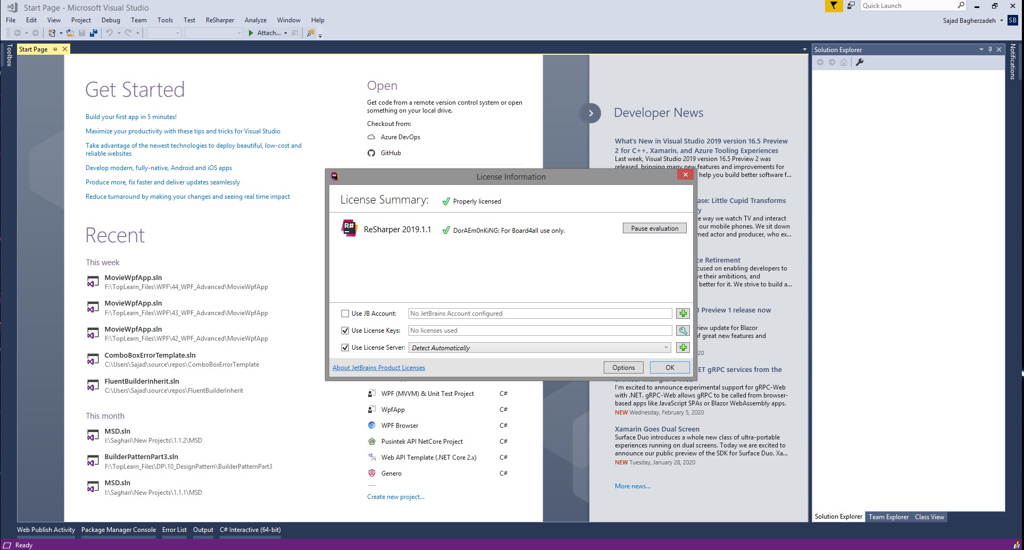This screenshot has height=550, width=1024.
Task: Click the Send Feedback icon
Action: 851,6
